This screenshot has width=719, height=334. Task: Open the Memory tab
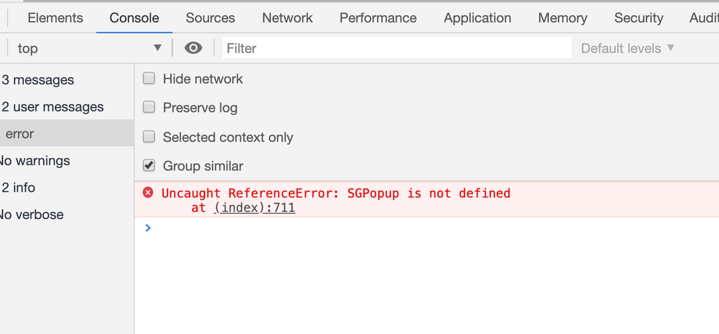(563, 18)
